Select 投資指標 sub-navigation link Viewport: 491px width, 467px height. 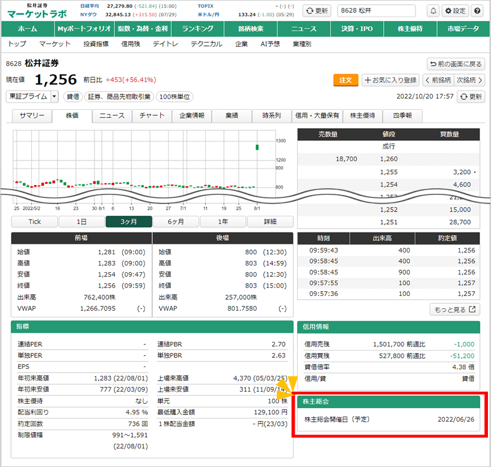tap(96, 44)
